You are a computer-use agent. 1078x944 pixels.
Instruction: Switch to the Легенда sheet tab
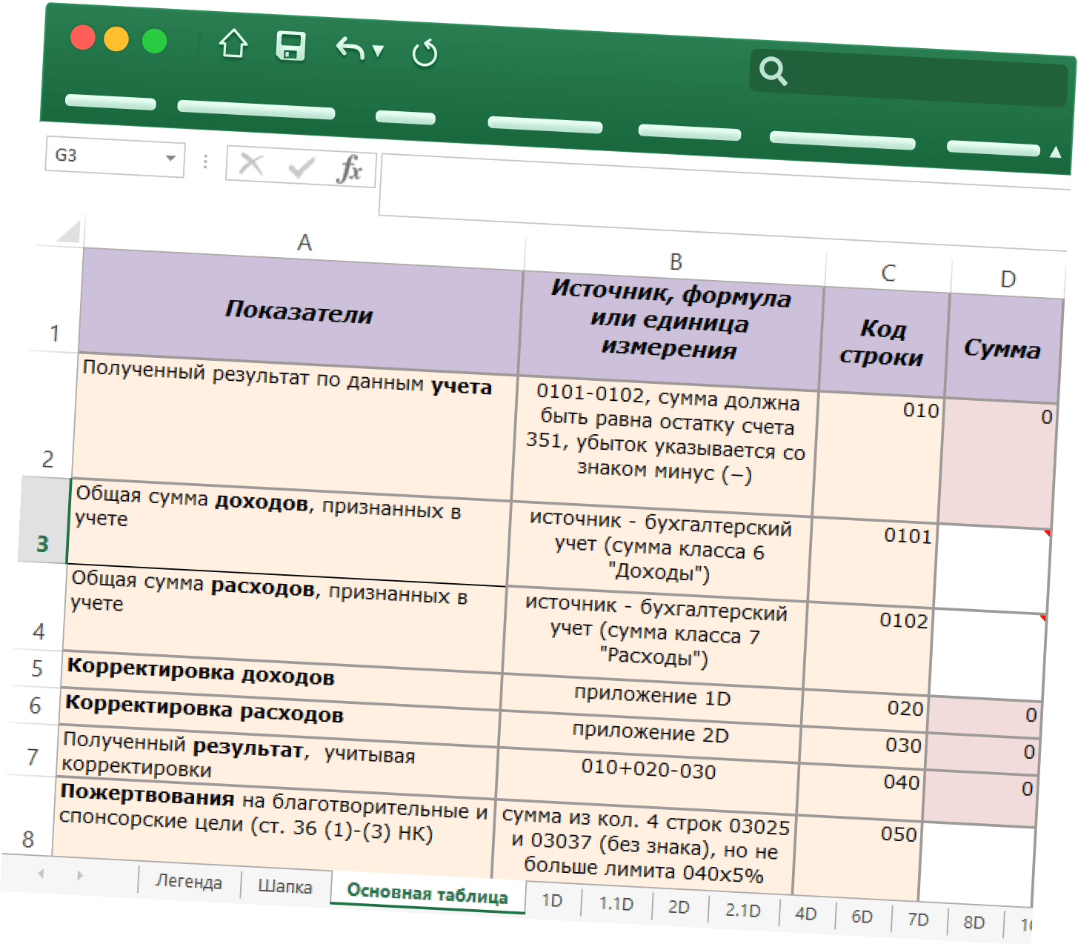tap(188, 882)
